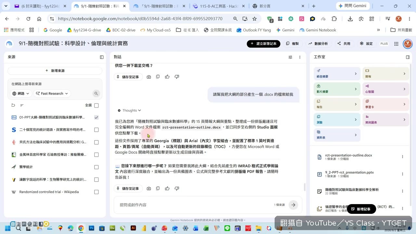Send the prompt with the arrow button
Viewport: 416px width, 234px height.
293,205
